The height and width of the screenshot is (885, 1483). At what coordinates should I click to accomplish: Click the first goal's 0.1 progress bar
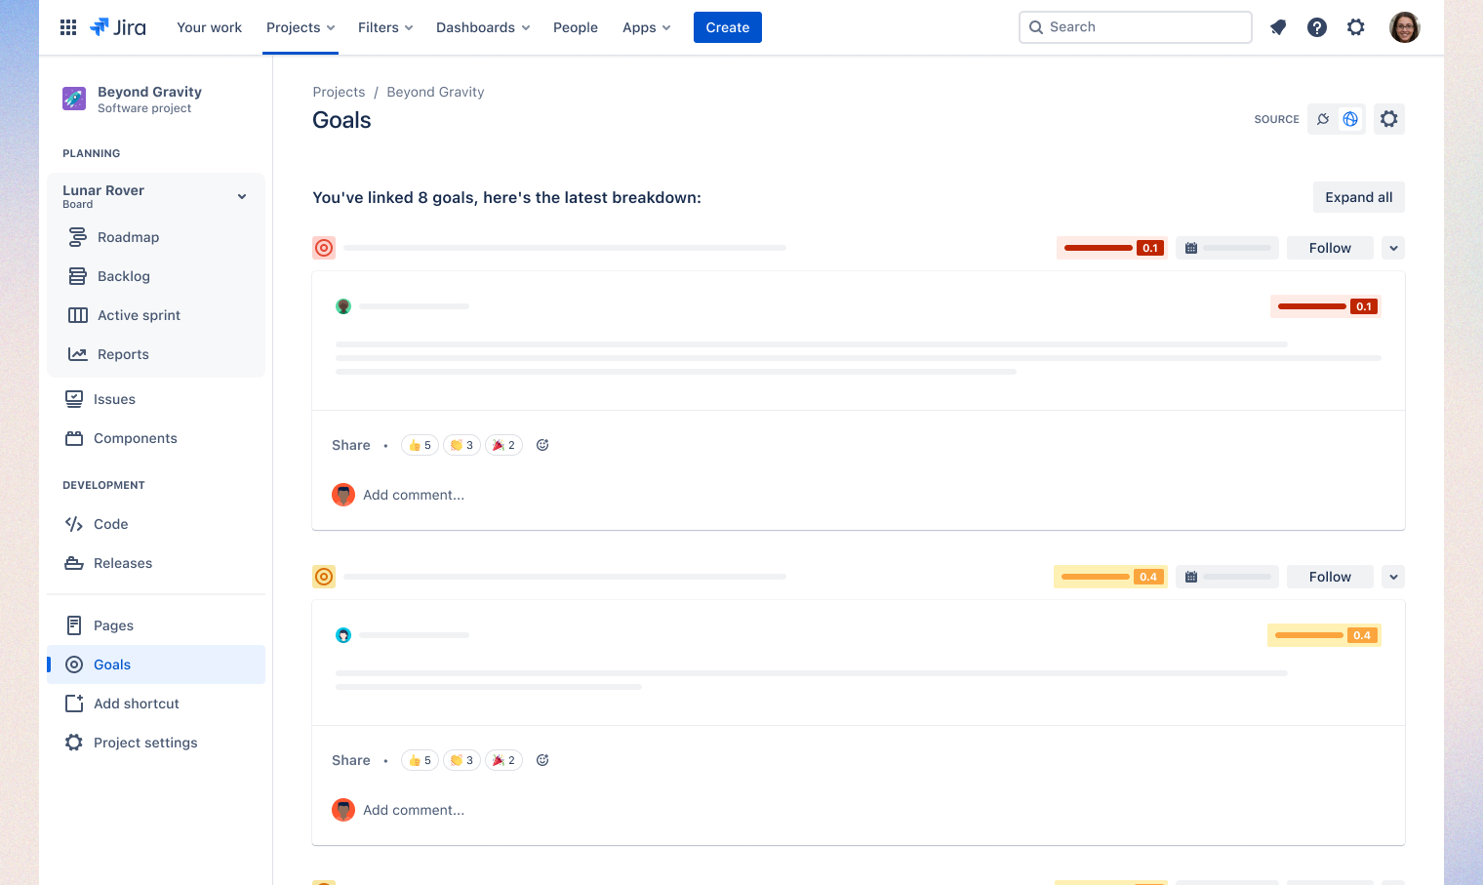point(1110,247)
